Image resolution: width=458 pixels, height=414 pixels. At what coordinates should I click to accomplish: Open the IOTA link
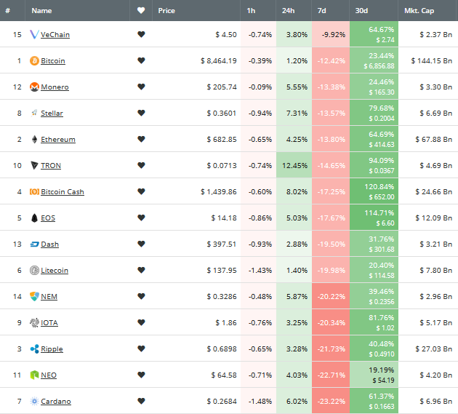pos(49,323)
